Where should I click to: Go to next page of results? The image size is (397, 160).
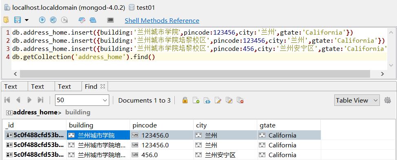29,100
